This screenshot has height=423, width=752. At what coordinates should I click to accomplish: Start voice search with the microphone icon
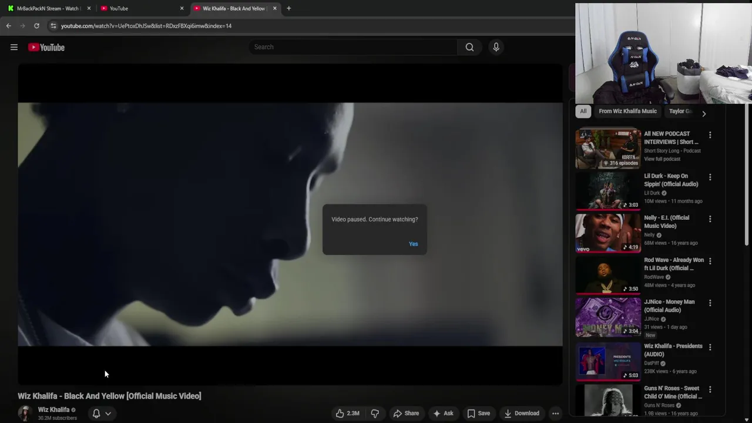click(496, 47)
